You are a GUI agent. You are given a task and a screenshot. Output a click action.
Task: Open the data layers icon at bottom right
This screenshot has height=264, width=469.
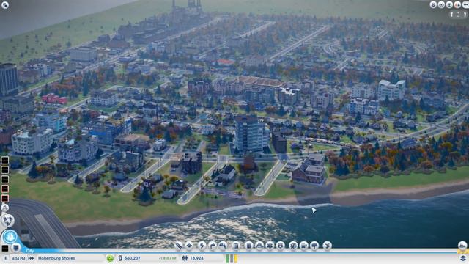[462, 258]
